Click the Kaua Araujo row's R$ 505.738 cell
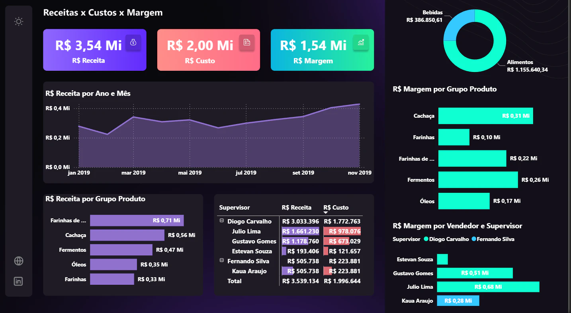Viewport: 571px width, 313px height. [x=301, y=271]
